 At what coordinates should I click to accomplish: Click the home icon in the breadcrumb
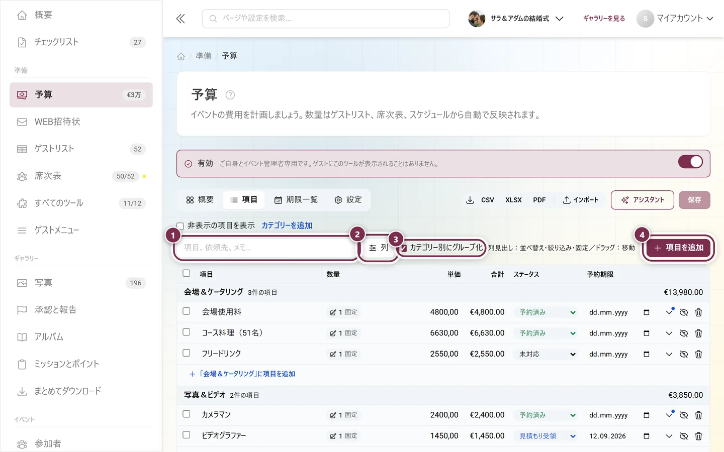pos(181,56)
